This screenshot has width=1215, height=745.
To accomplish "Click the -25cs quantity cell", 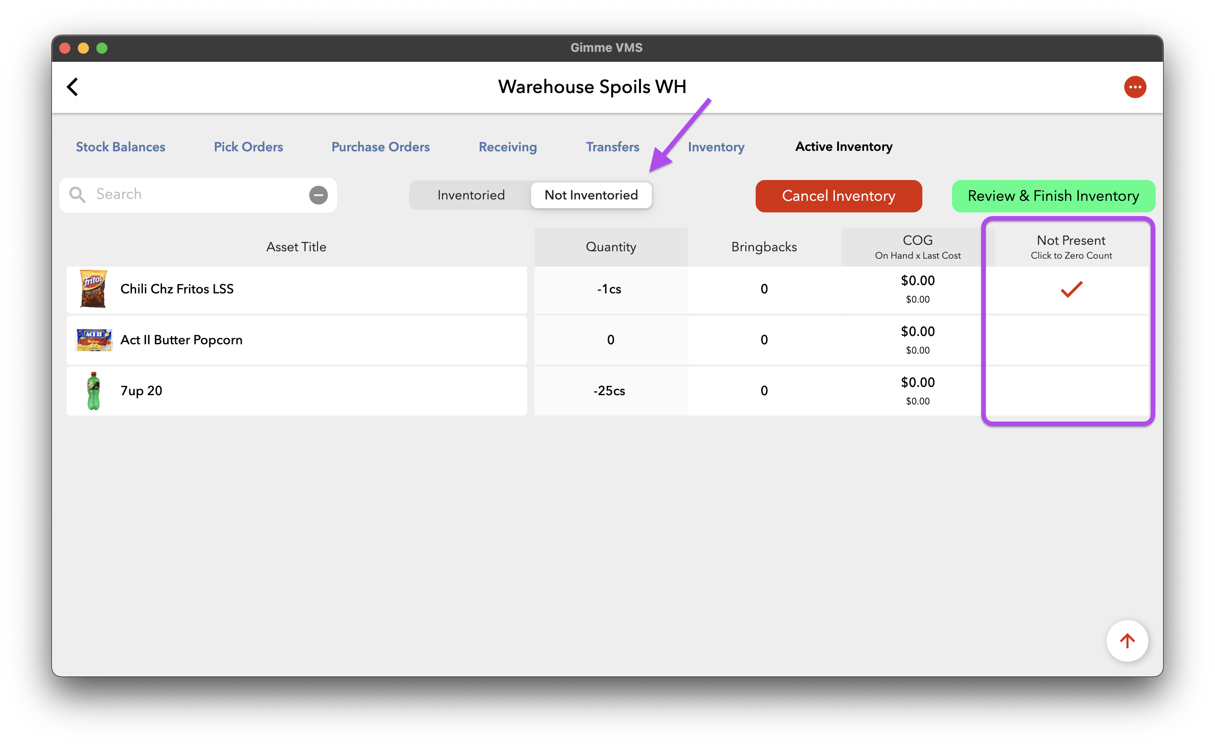I will (x=610, y=391).
